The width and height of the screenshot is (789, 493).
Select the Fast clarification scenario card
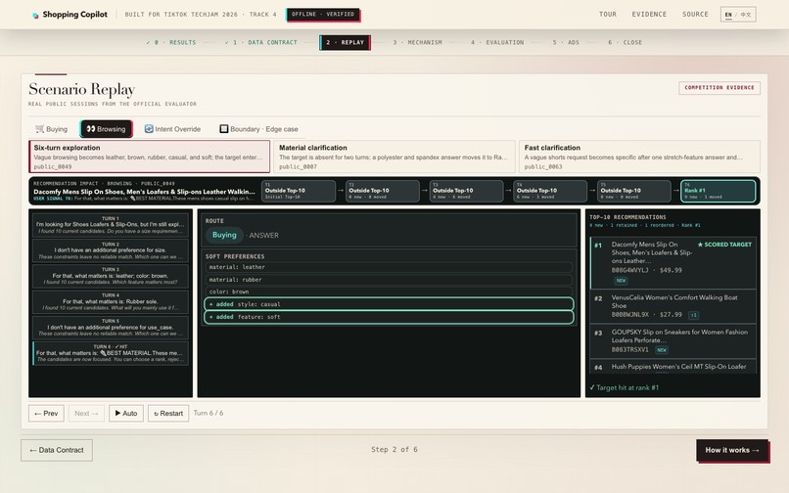pyautogui.click(x=639, y=157)
